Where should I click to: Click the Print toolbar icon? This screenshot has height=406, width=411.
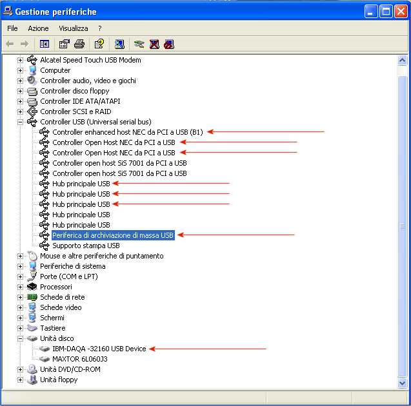(79, 44)
